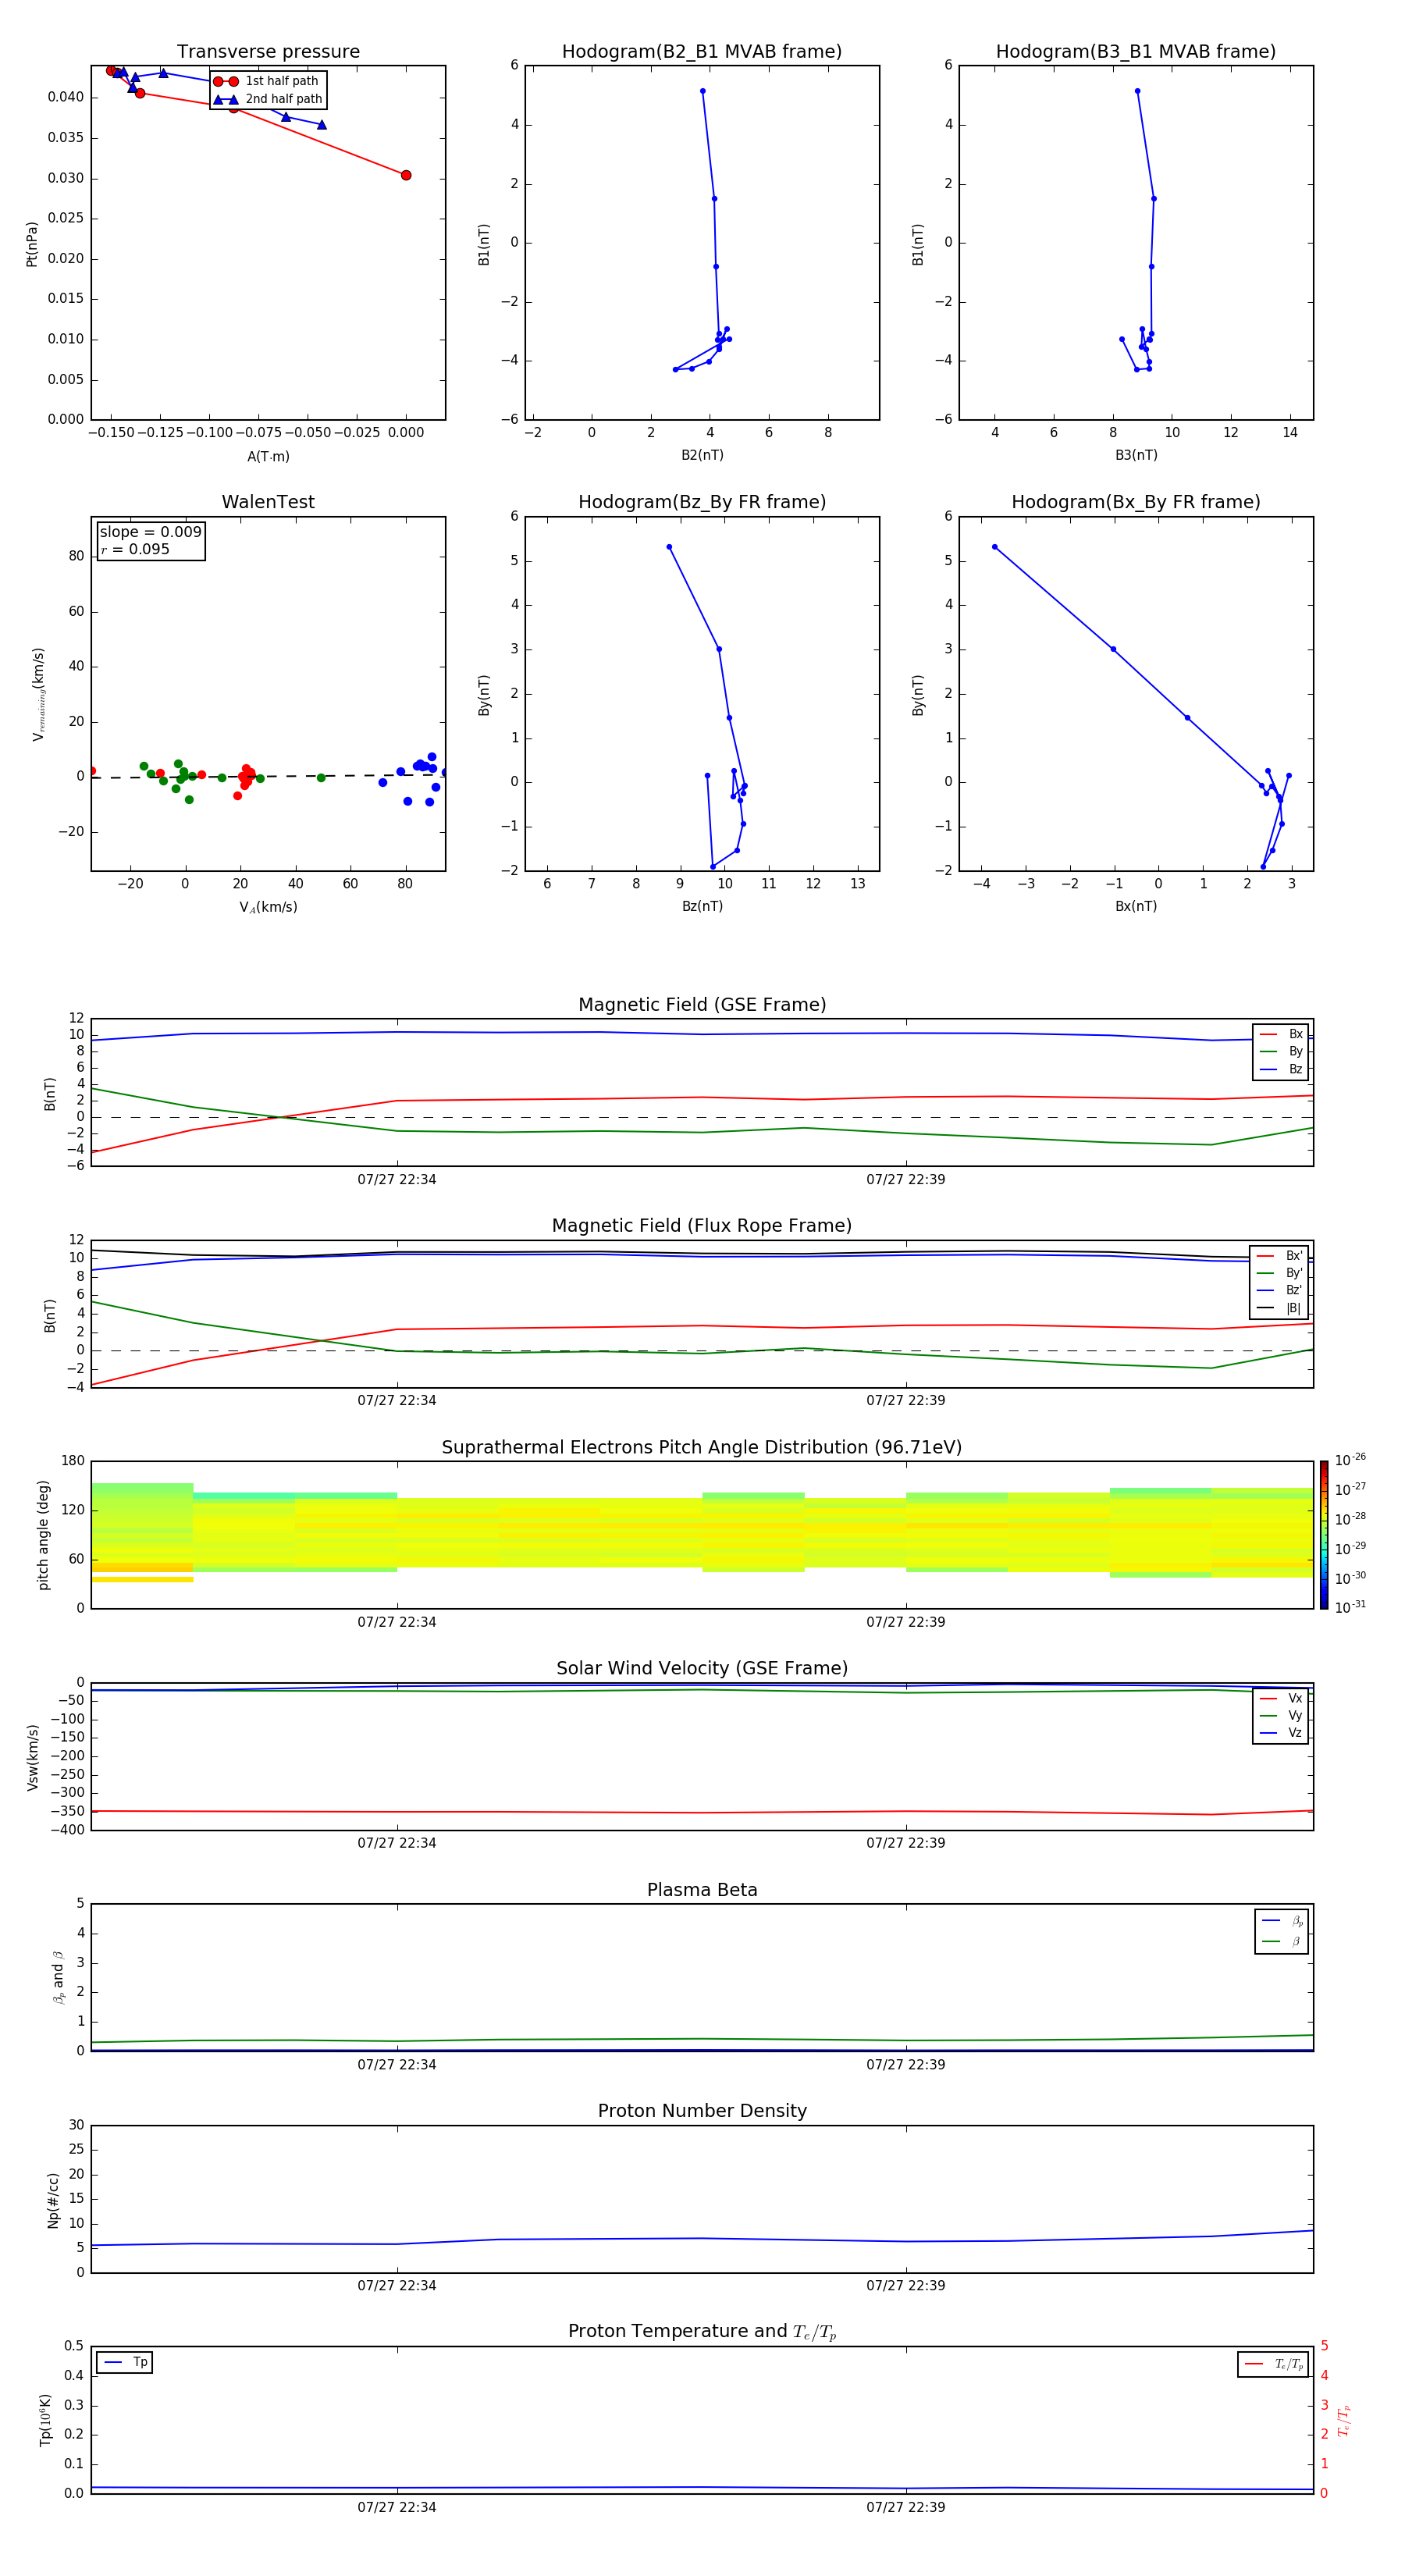1405x2576 pixels.
Task: Click the "WalenTest" plot title
Action: point(268,502)
